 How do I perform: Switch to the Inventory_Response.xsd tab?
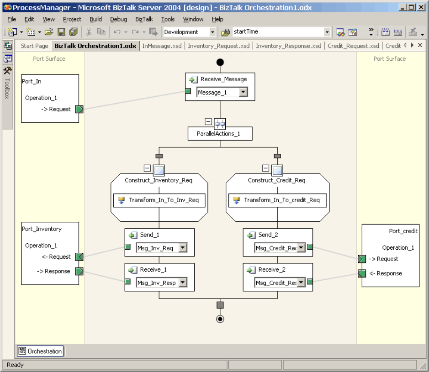tap(288, 46)
